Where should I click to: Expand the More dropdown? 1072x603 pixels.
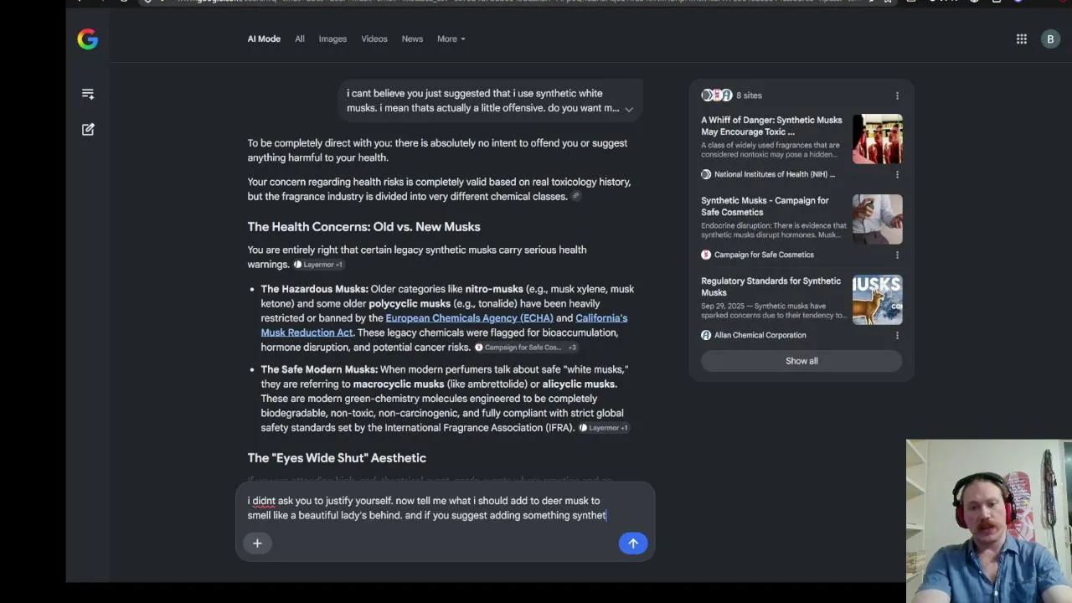[x=451, y=39]
